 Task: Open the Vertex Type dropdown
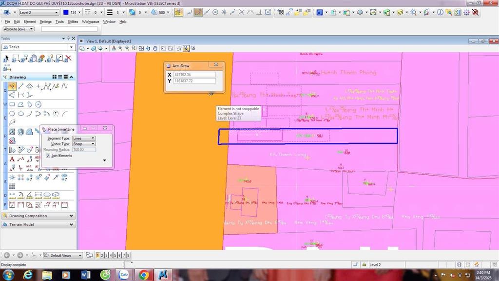[83, 144]
